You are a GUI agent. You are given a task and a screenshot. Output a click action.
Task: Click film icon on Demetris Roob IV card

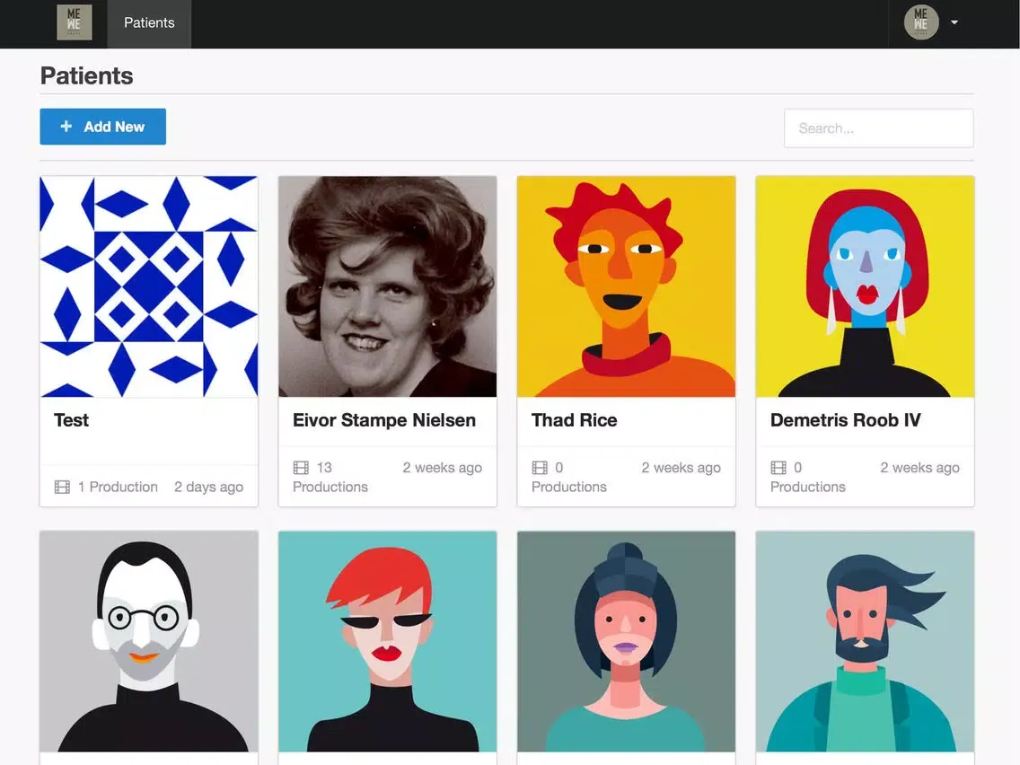[778, 468]
